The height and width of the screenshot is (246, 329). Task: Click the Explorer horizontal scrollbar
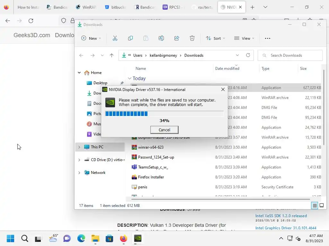coord(221,199)
